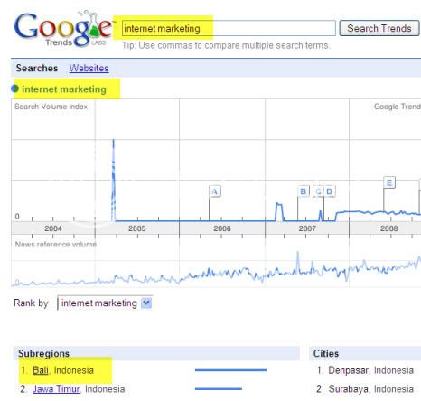Click the blue dot beside internet marketing legend
421x401 pixels.
[x=14, y=89]
